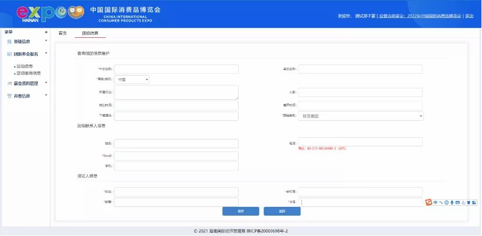Open the 团组类别 dropdown showing 非交易团
Image resolution: width=482 pixels, height=236 pixels.
[361, 116]
